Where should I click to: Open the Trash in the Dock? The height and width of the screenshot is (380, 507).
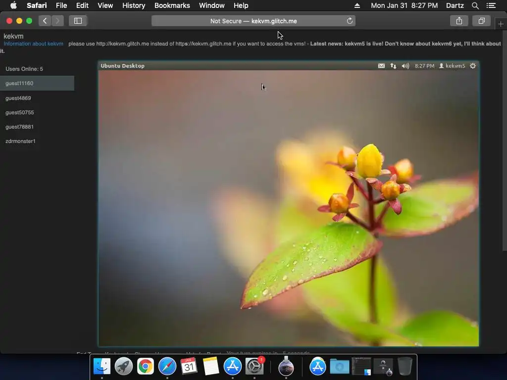click(x=405, y=367)
